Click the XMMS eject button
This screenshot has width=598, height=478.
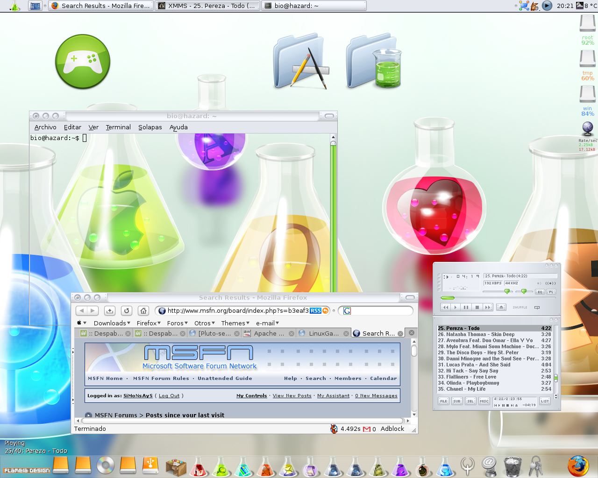point(501,307)
